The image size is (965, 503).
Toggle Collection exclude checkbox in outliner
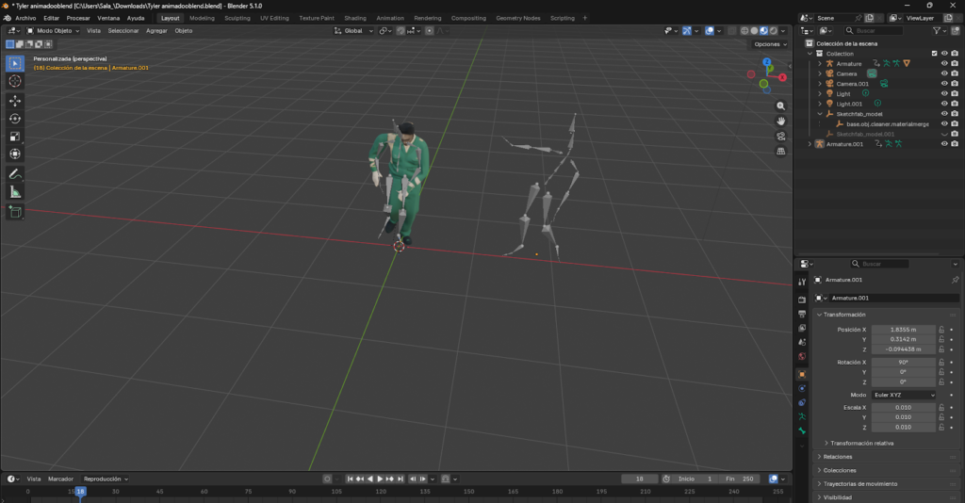click(934, 54)
